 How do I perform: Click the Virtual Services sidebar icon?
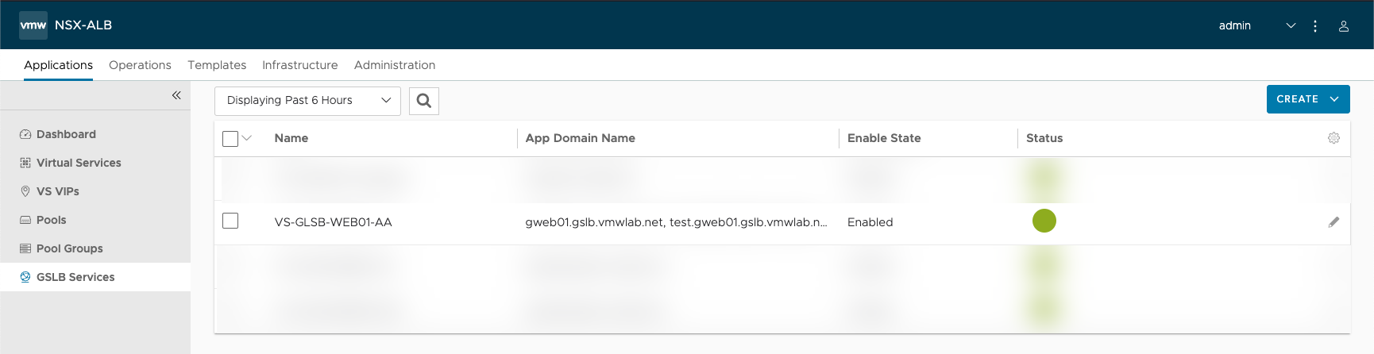[x=25, y=163]
